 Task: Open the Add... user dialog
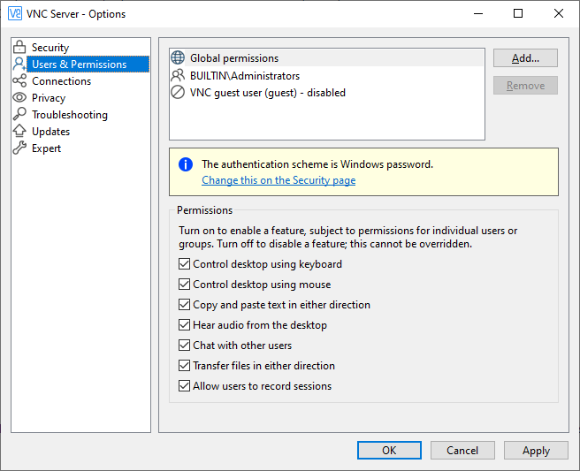point(525,58)
